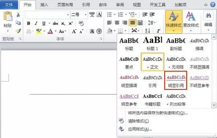Switch to the 插入 Insert tab
The width and height of the screenshot is (217, 138).
click(x=44, y=5)
